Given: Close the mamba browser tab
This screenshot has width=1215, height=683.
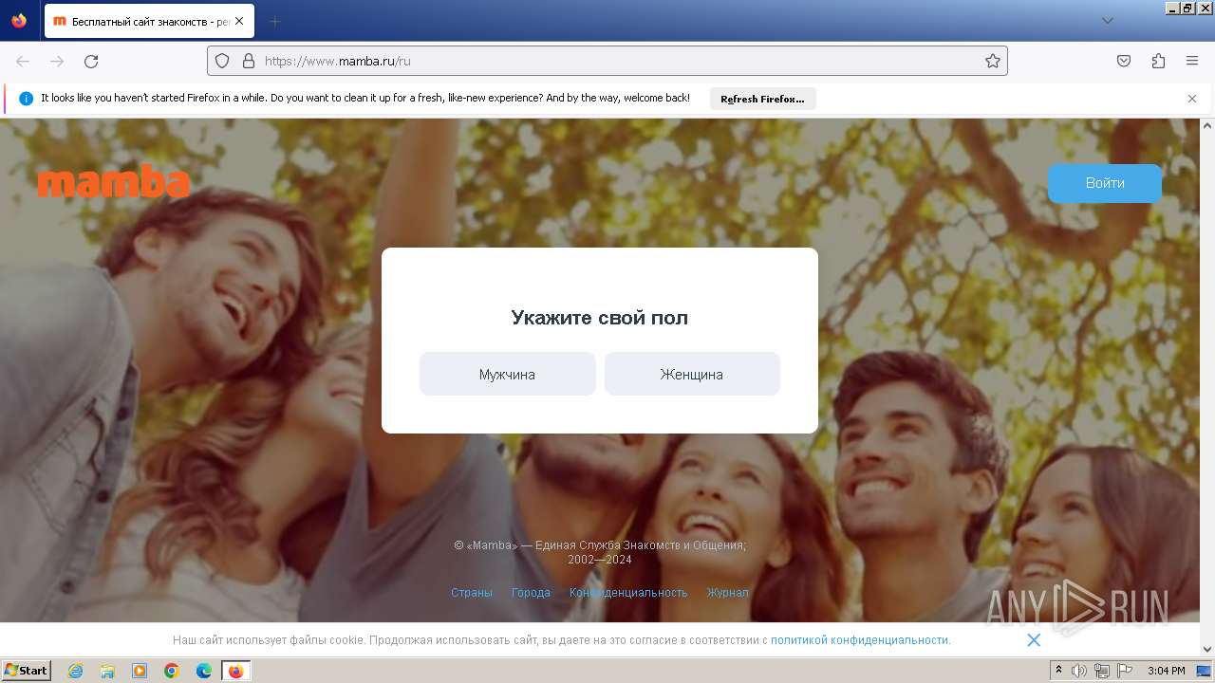Looking at the screenshot, I should point(238,21).
